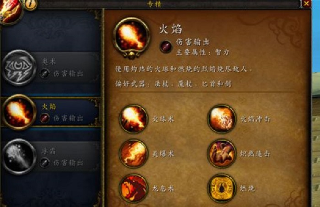The width and height of the screenshot is (320, 207).
Task: Click the 火焰 tab damage role gem
Action: (x=44, y=118)
